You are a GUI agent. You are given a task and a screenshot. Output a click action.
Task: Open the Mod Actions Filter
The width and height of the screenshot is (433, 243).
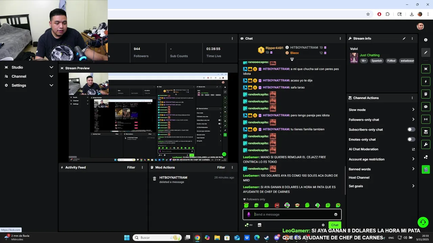221,167
